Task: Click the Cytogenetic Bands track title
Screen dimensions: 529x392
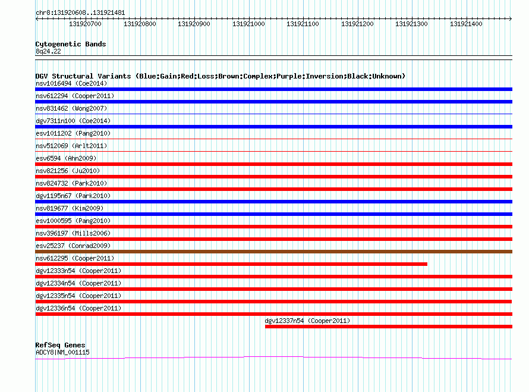Action: pos(71,44)
